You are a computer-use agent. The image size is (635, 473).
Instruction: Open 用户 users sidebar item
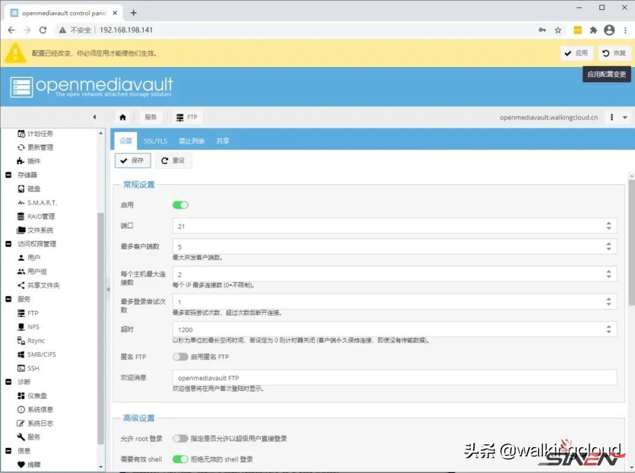29,257
